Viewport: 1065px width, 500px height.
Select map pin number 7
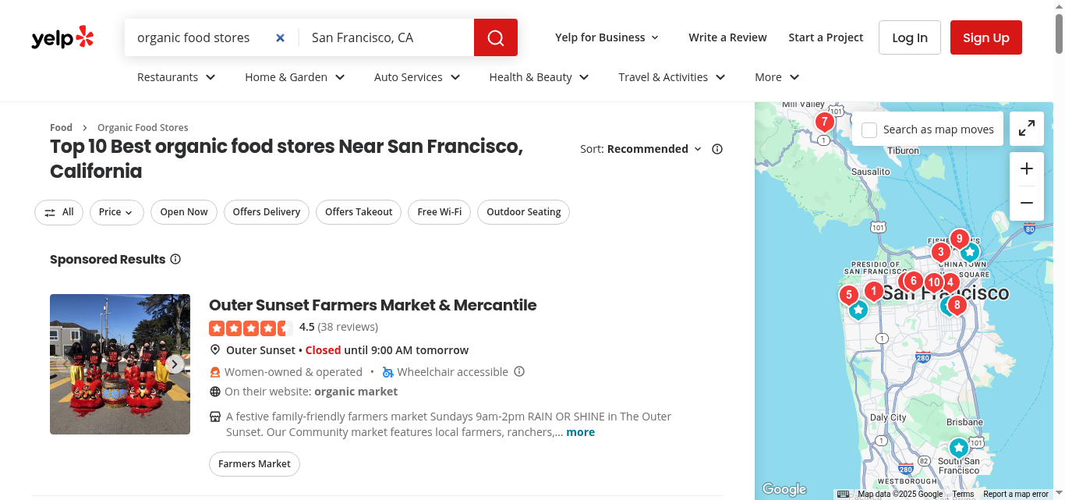pyautogui.click(x=824, y=122)
